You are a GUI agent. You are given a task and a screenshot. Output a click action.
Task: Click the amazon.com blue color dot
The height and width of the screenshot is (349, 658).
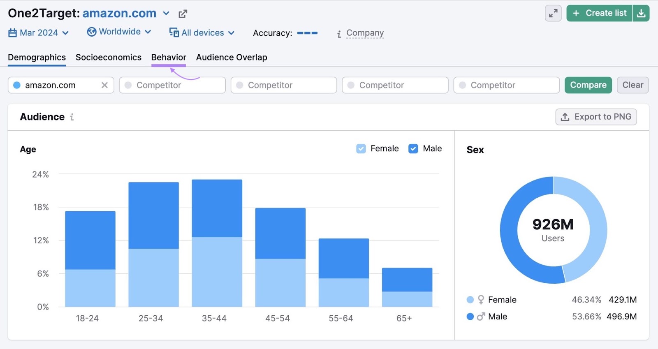[17, 85]
